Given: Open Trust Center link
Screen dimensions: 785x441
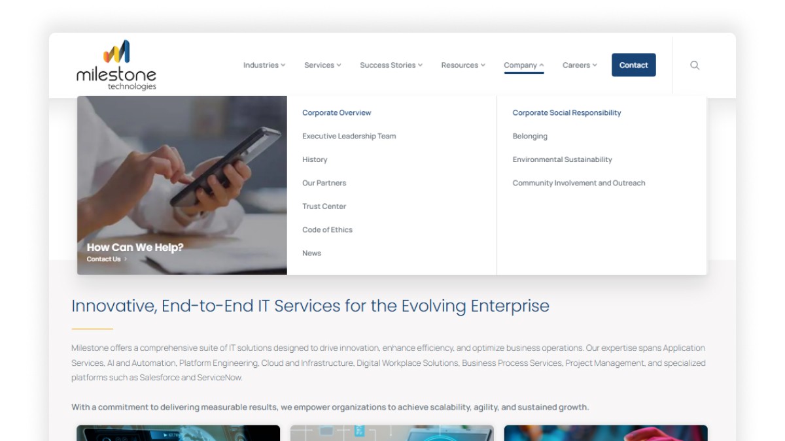Looking at the screenshot, I should 324,206.
